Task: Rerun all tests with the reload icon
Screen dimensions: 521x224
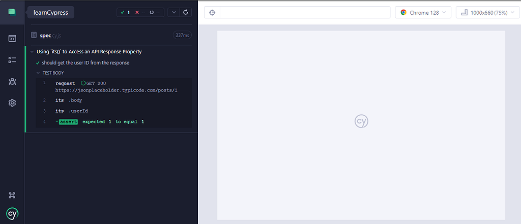Action: [x=185, y=12]
